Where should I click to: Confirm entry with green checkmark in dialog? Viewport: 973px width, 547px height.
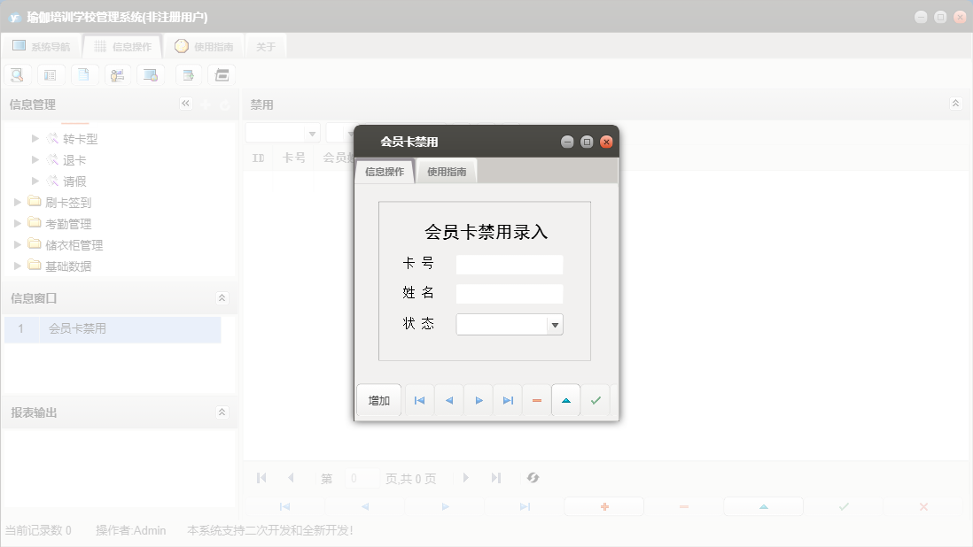[595, 400]
